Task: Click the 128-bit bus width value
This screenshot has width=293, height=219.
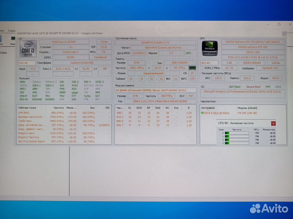Action: click(276, 63)
